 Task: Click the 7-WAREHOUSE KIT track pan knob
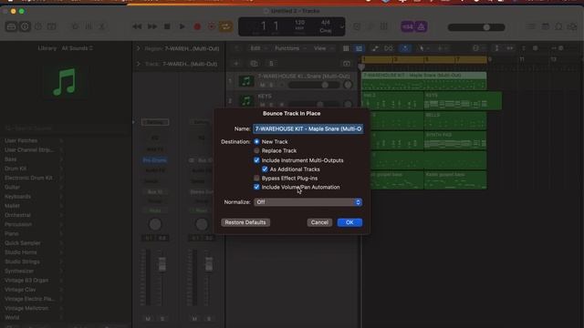(x=348, y=85)
